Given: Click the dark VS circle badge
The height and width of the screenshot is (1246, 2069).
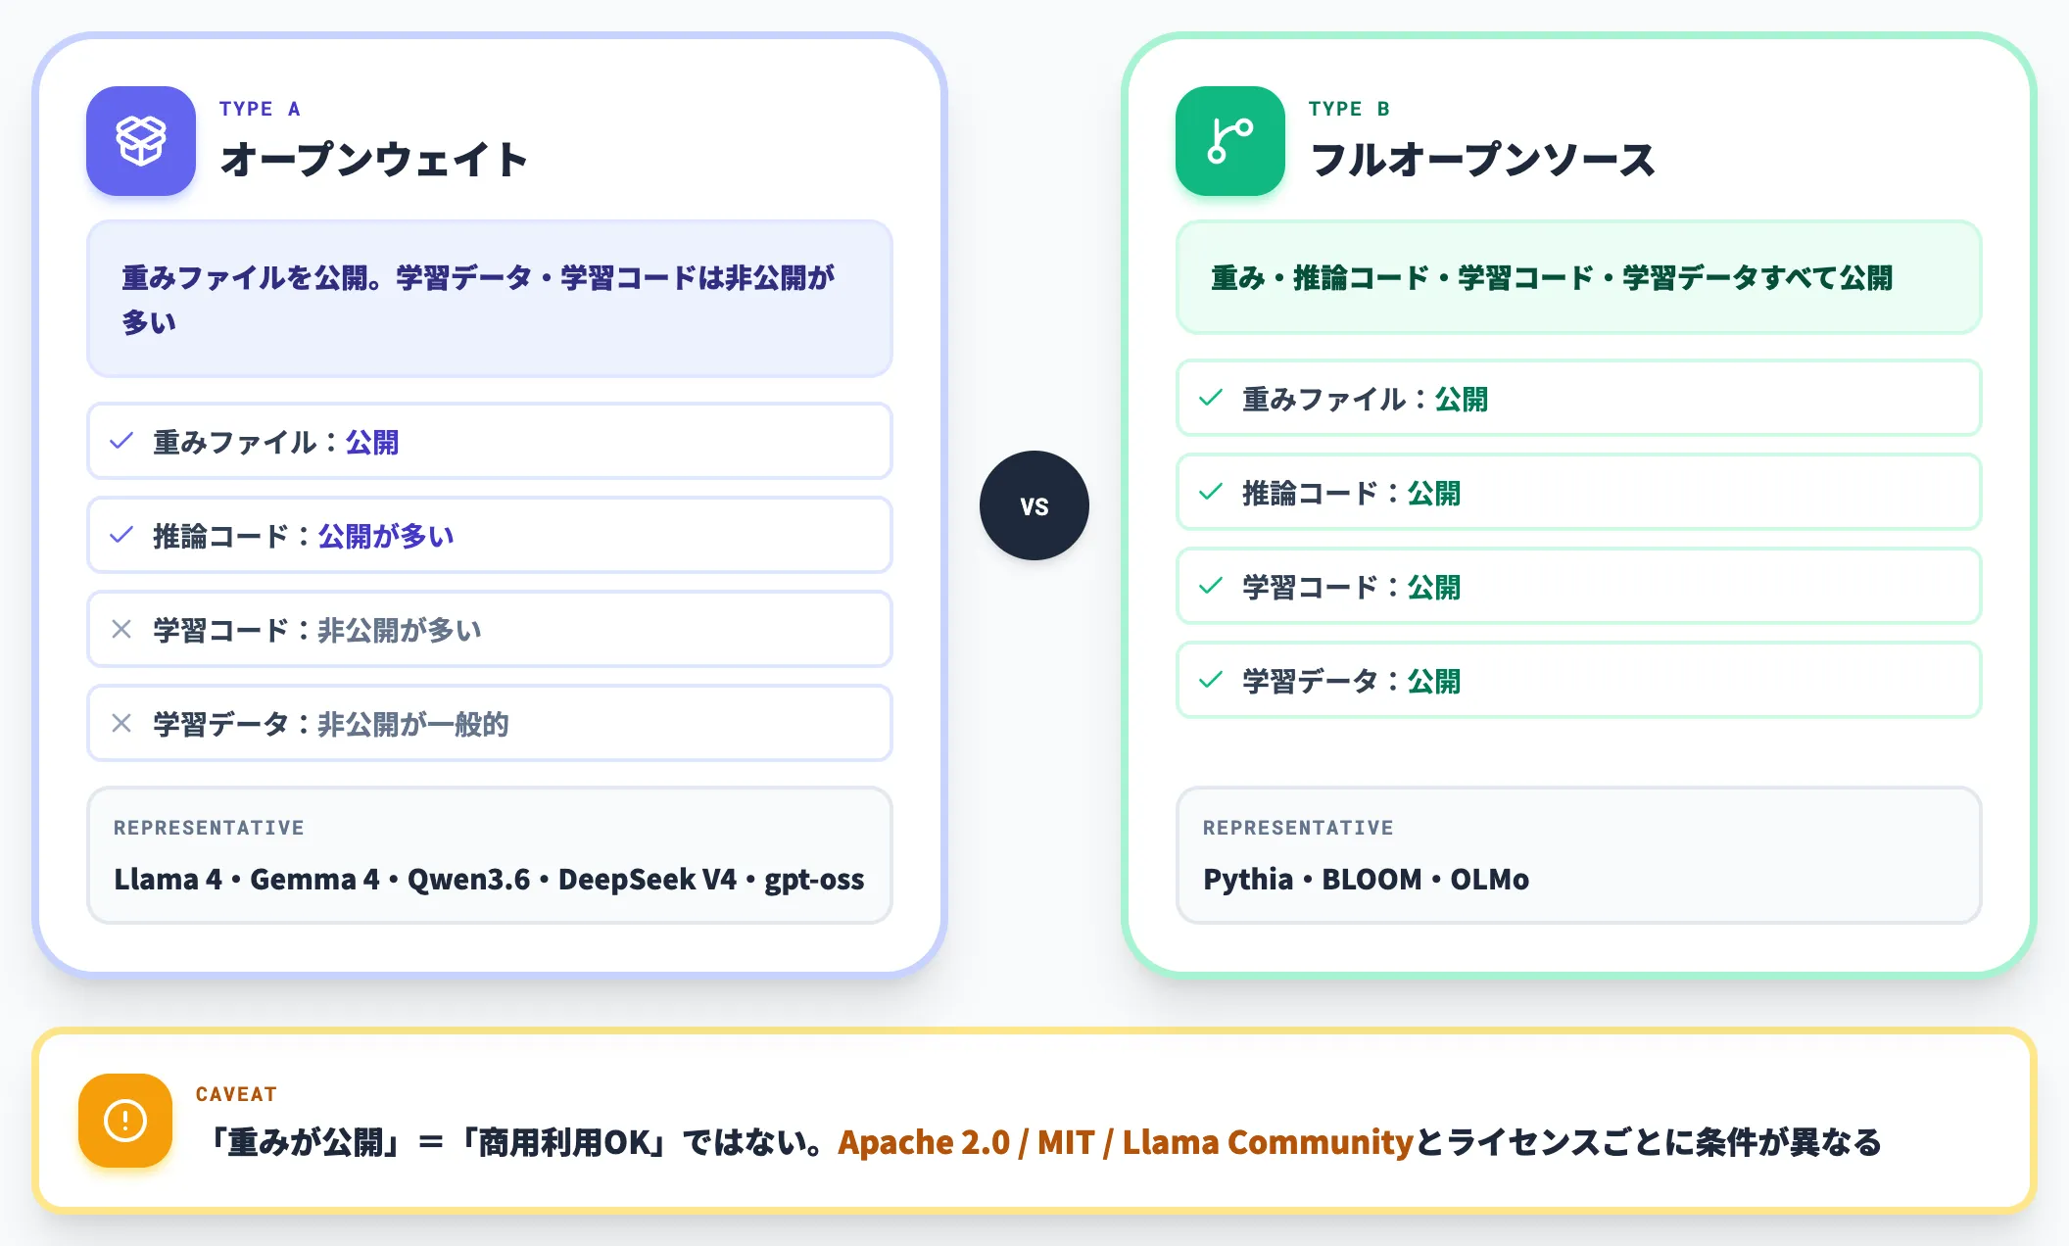Looking at the screenshot, I should click(1034, 505).
